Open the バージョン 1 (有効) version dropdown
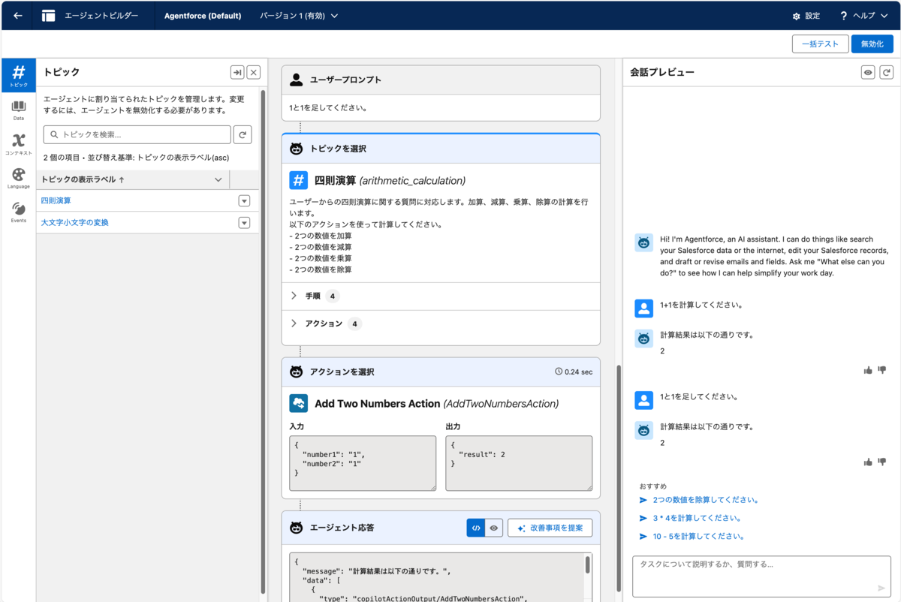 coord(299,16)
